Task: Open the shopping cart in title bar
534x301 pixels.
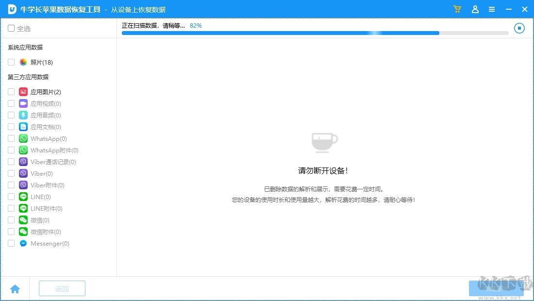Action: pyautogui.click(x=457, y=9)
